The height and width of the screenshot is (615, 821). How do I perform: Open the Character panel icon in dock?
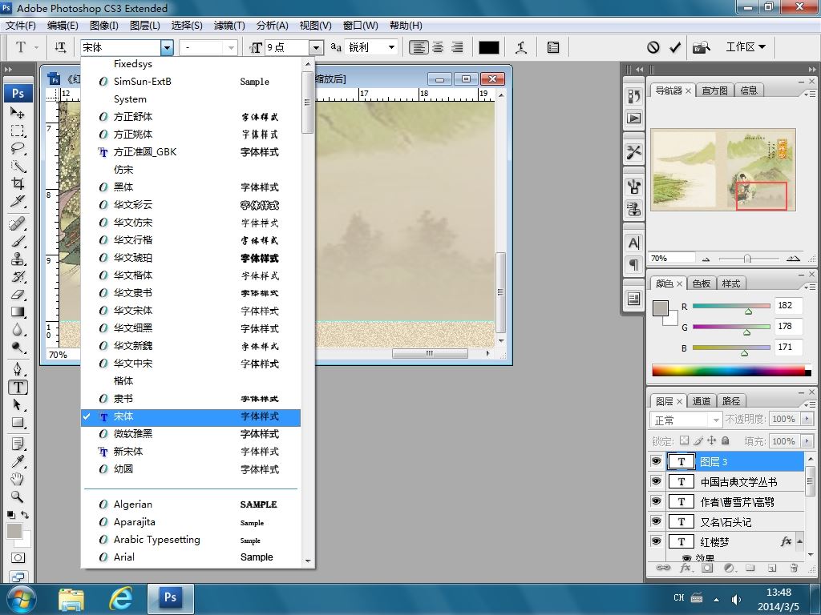tap(633, 243)
